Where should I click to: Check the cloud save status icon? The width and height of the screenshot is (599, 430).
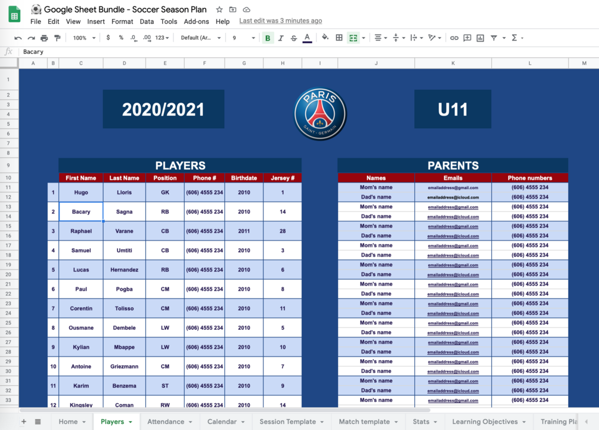click(246, 10)
